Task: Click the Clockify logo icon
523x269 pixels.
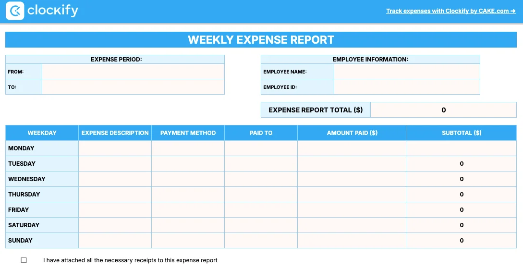Action: pos(15,11)
